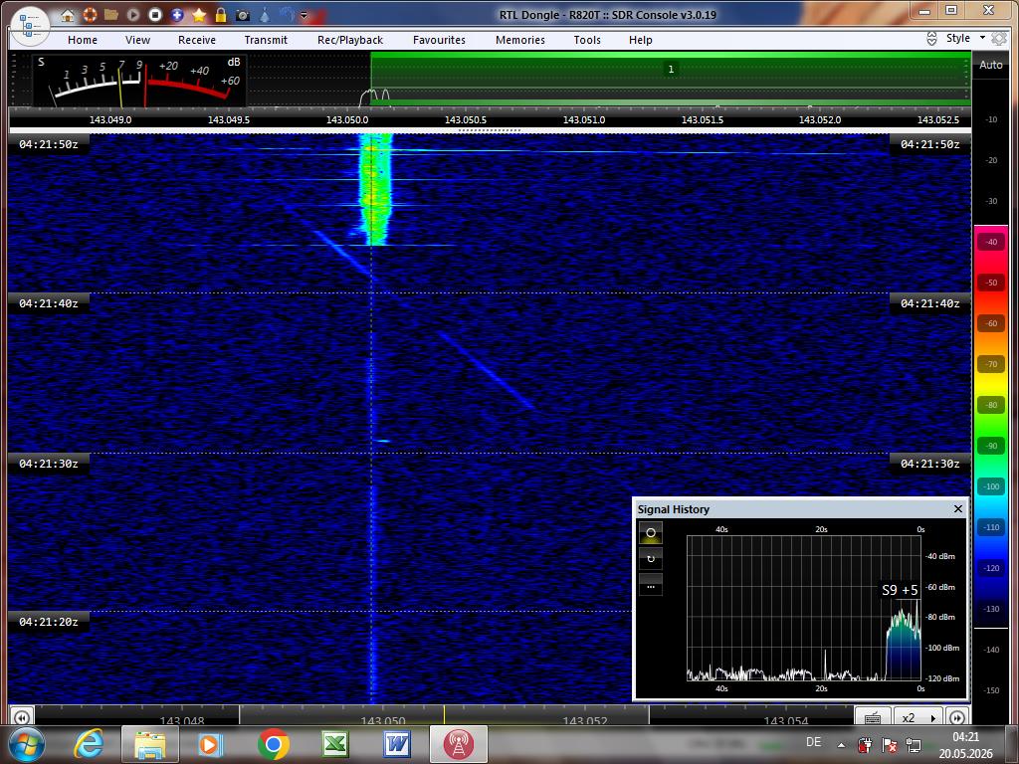Toggle the circle record button in Signal History
The image size is (1019, 764).
coord(651,533)
